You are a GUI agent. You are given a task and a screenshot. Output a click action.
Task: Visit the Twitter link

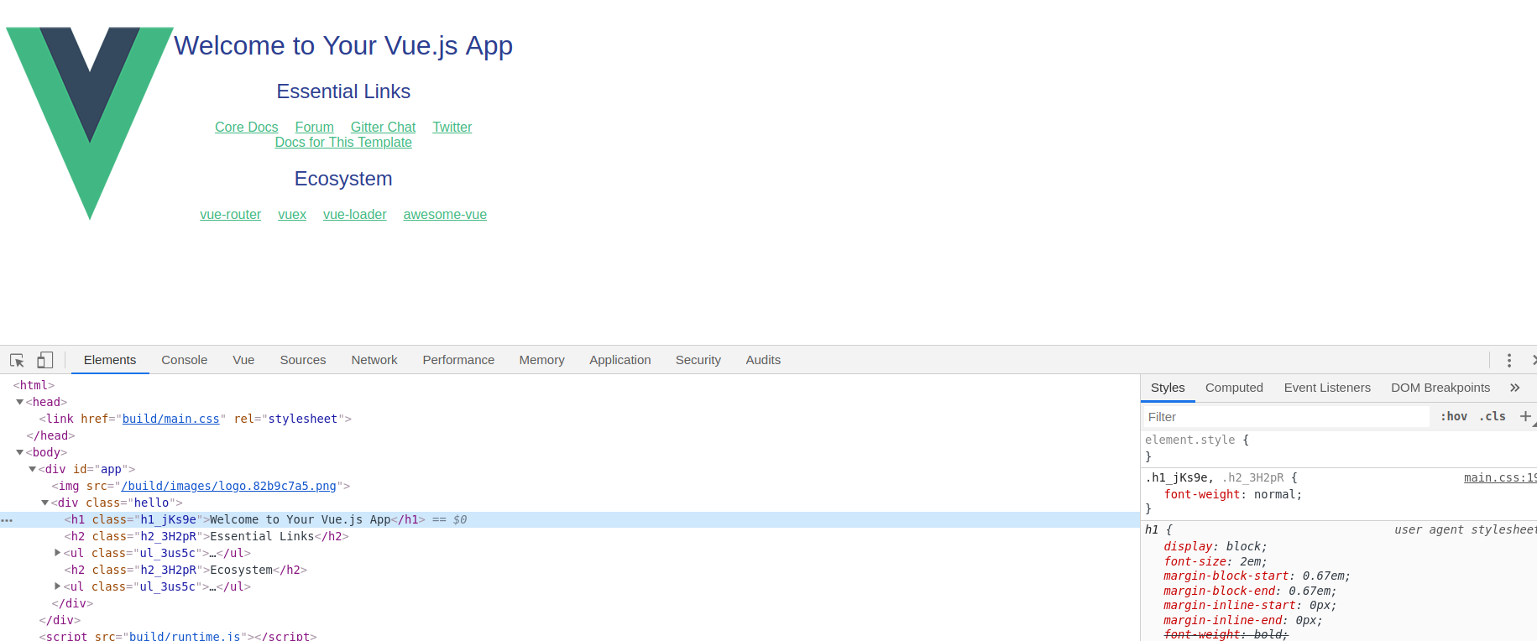click(x=452, y=128)
